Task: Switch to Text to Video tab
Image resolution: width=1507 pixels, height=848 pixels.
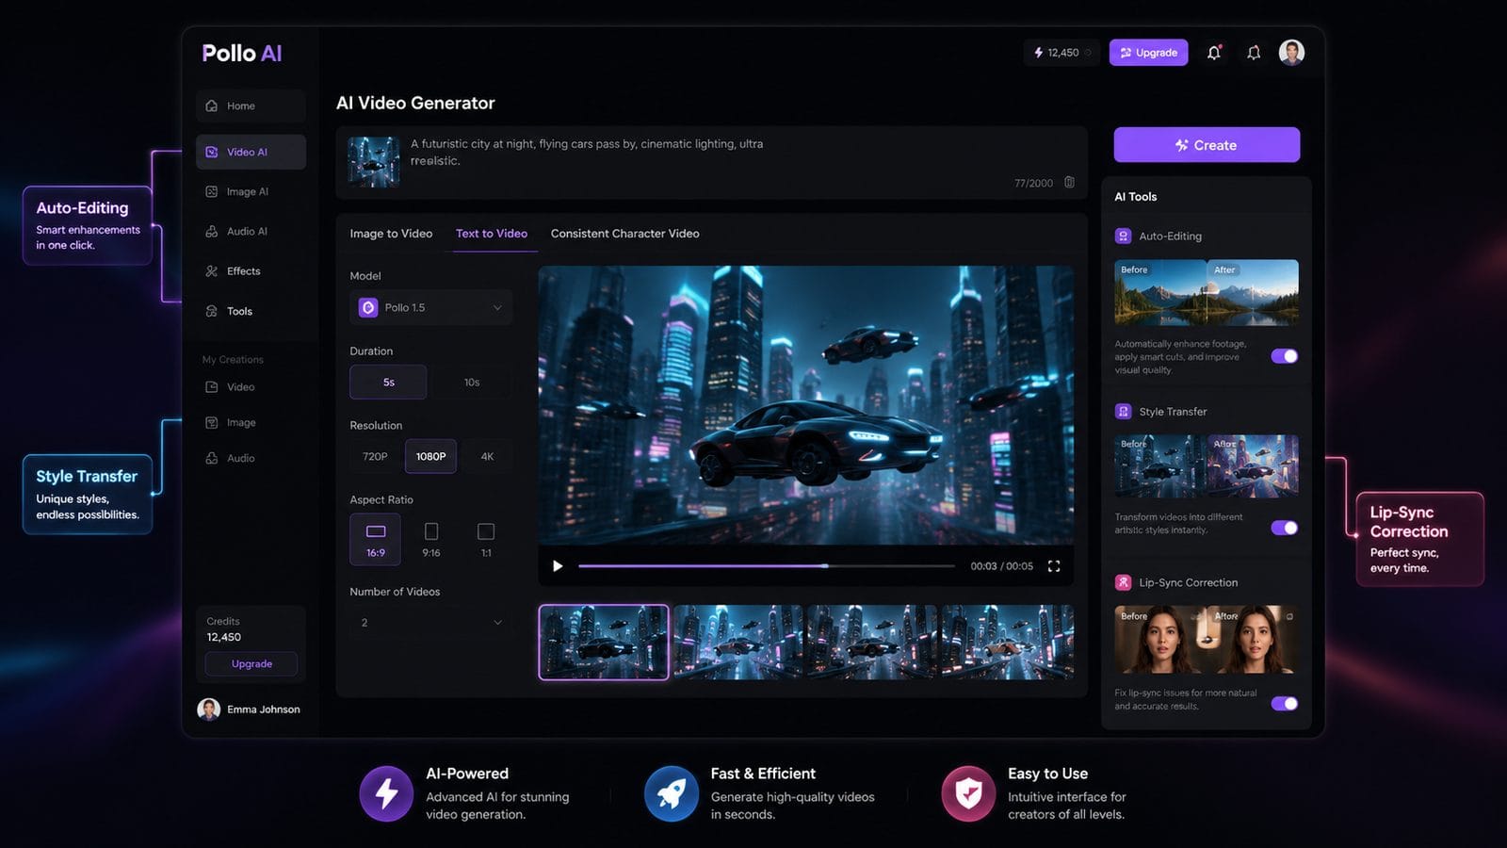Action: click(x=492, y=234)
